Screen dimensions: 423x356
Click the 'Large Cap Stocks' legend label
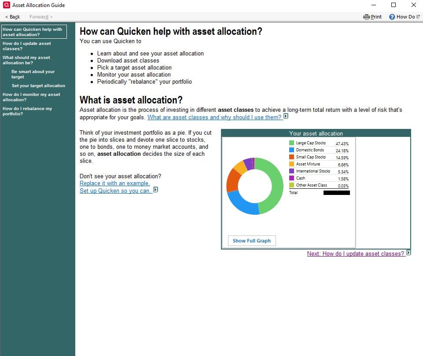click(x=311, y=143)
